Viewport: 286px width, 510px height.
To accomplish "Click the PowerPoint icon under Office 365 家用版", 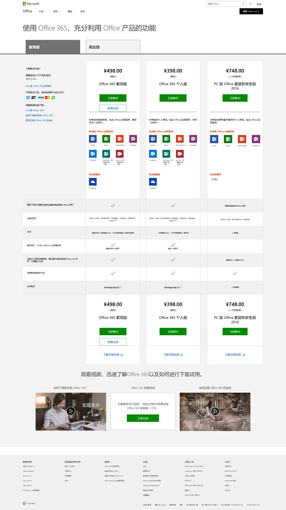I will coord(120,139).
